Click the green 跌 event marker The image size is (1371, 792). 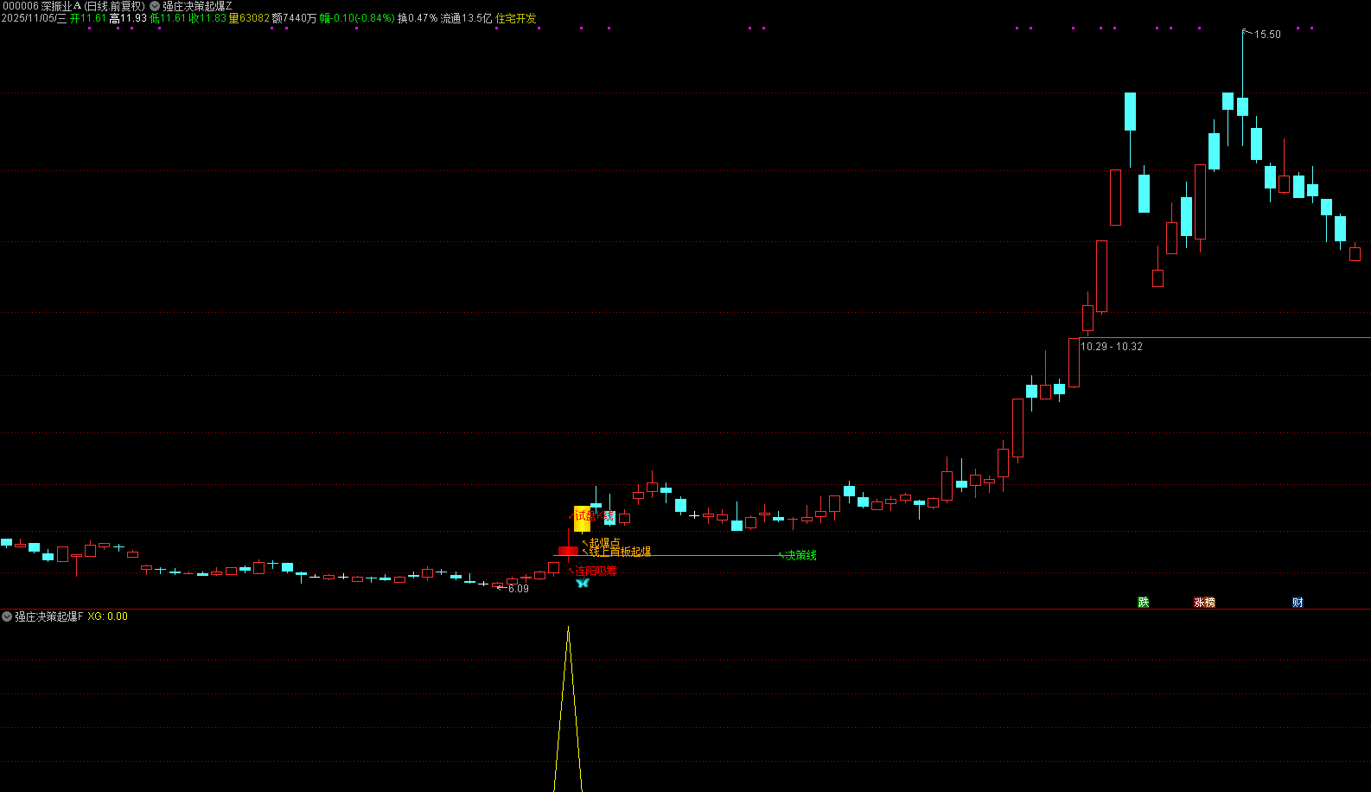tap(1144, 603)
